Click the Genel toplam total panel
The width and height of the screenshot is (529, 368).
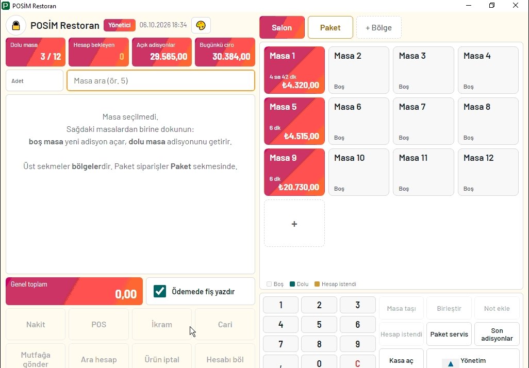[74, 291]
